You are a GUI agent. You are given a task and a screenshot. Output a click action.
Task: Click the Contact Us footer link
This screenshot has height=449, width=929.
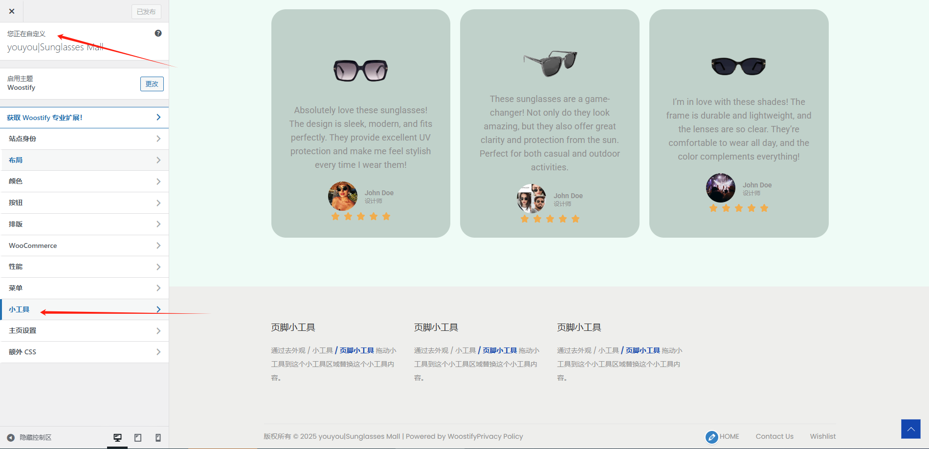coord(774,436)
